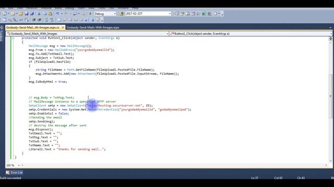Save the current file via the toolbar

(27, 14)
